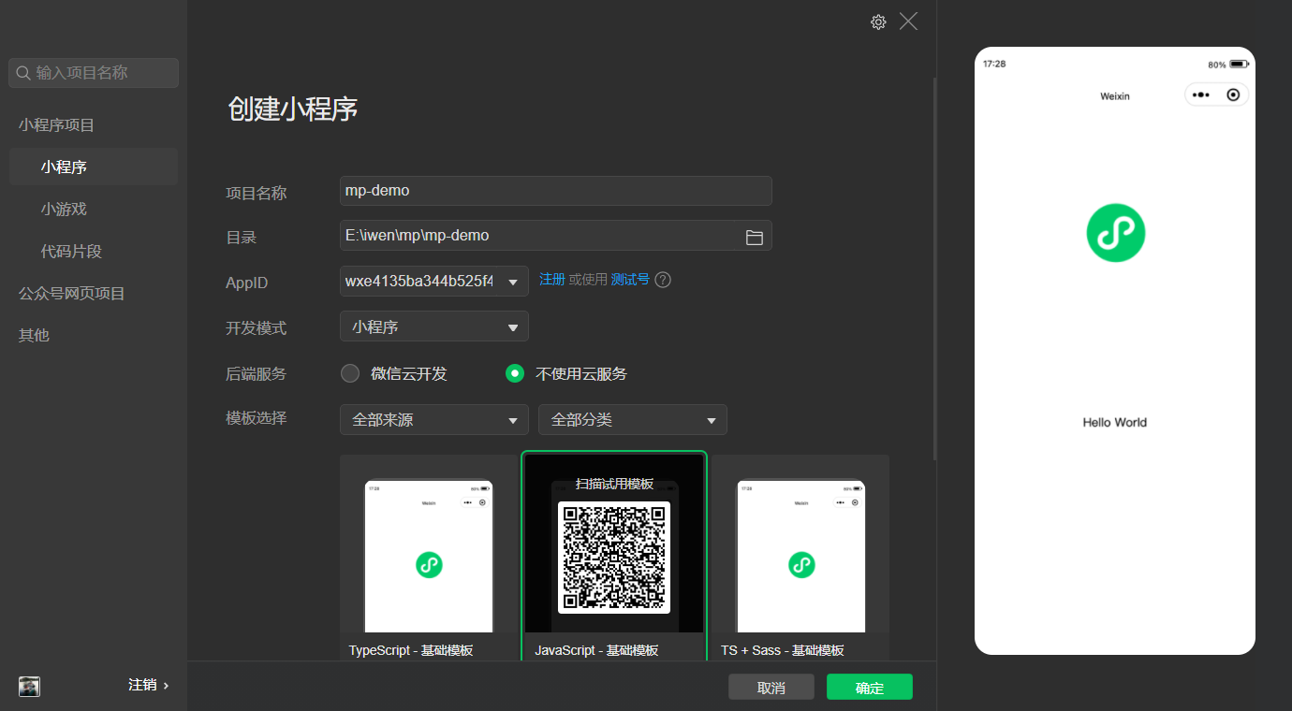The width and height of the screenshot is (1292, 711).
Task: Select 代码片段 in the sidebar
Action: (71, 252)
